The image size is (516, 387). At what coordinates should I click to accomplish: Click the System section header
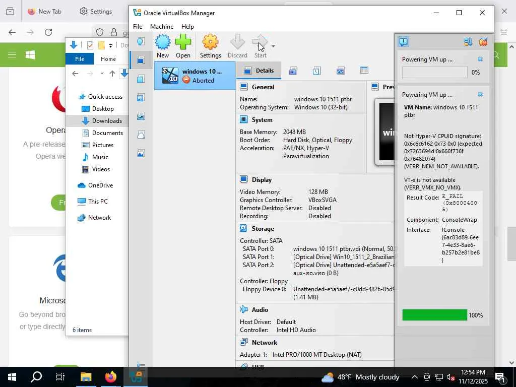coord(262,120)
